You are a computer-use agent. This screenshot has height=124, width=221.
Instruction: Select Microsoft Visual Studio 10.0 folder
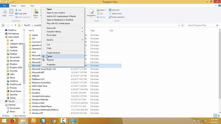[x=44, y=69]
